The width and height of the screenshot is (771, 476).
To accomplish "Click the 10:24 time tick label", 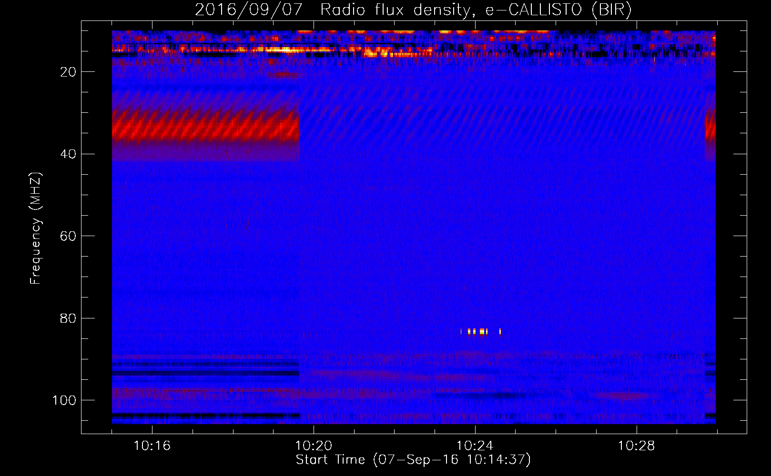I will point(475,446).
